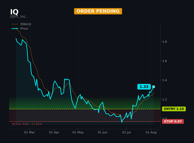Screen dimensions: 194x143
Task: Click the 1.2 price axis tick
Action: tap(165, 100)
